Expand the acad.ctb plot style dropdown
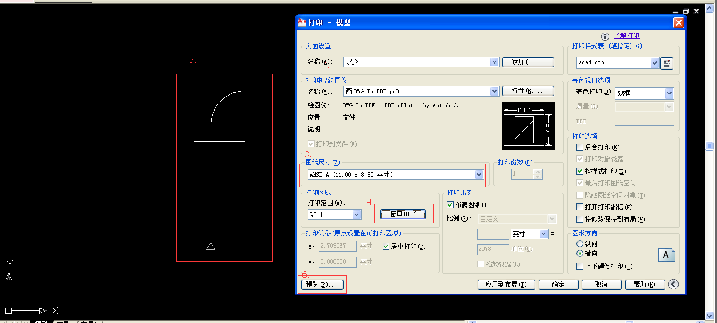Image resolution: width=717 pixels, height=323 pixels. coord(655,62)
